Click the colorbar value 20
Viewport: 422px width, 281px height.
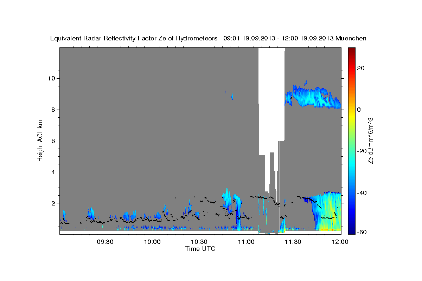pos(361,68)
